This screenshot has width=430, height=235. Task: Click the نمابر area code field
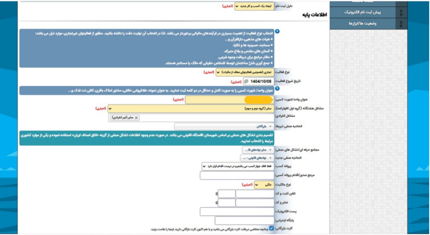[x=227, y=202]
